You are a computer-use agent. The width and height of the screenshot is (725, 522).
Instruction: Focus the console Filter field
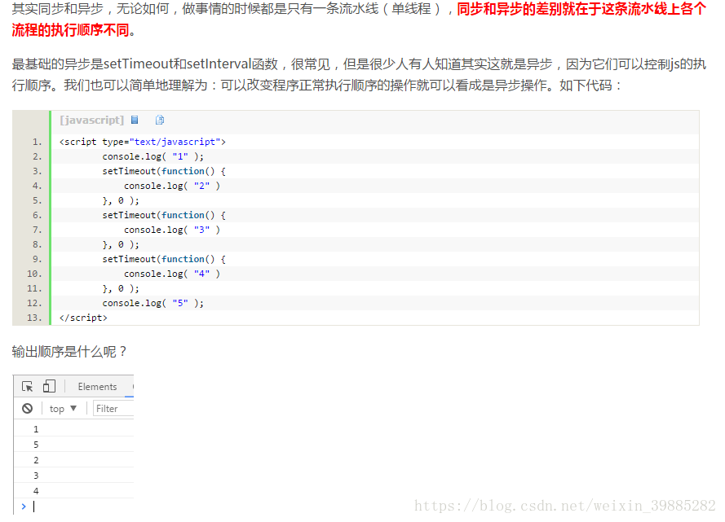(113, 409)
